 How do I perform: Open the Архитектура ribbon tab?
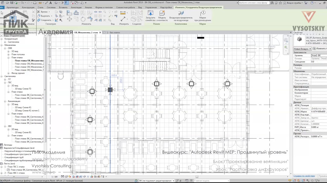13,7
